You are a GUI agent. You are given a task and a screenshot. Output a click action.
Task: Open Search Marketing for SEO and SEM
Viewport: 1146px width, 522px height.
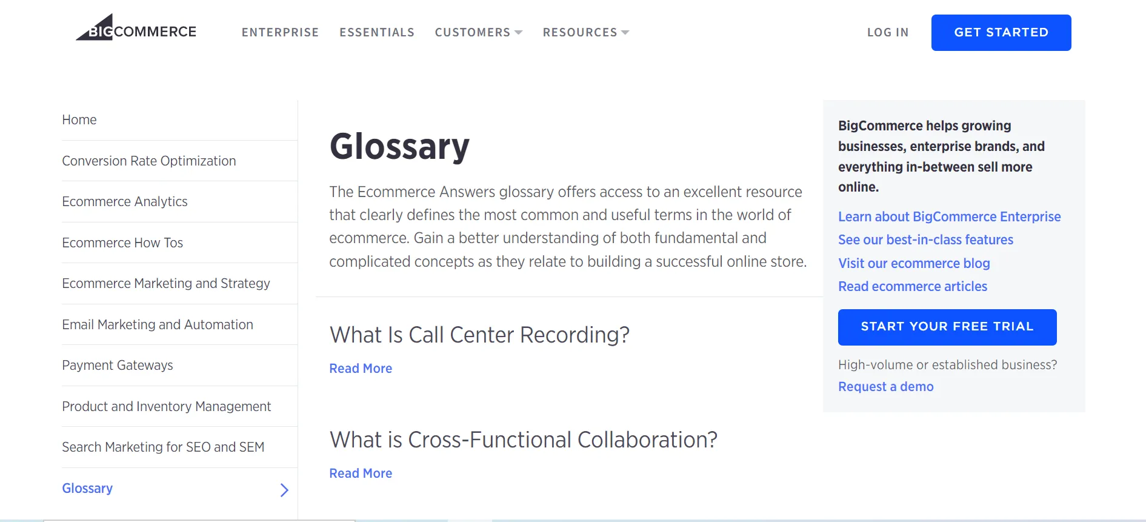(163, 447)
